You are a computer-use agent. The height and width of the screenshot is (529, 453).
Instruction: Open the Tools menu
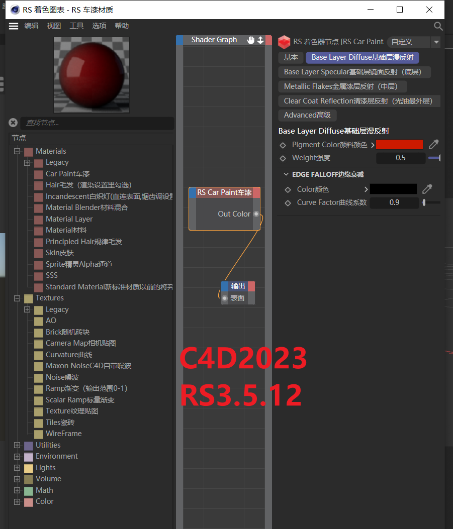tap(76, 26)
